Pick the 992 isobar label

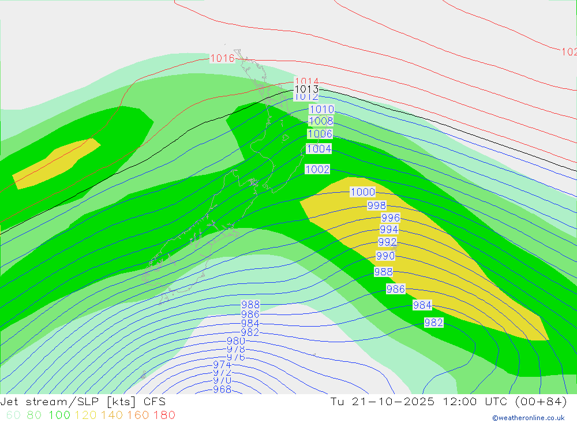click(x=388, y=242)
